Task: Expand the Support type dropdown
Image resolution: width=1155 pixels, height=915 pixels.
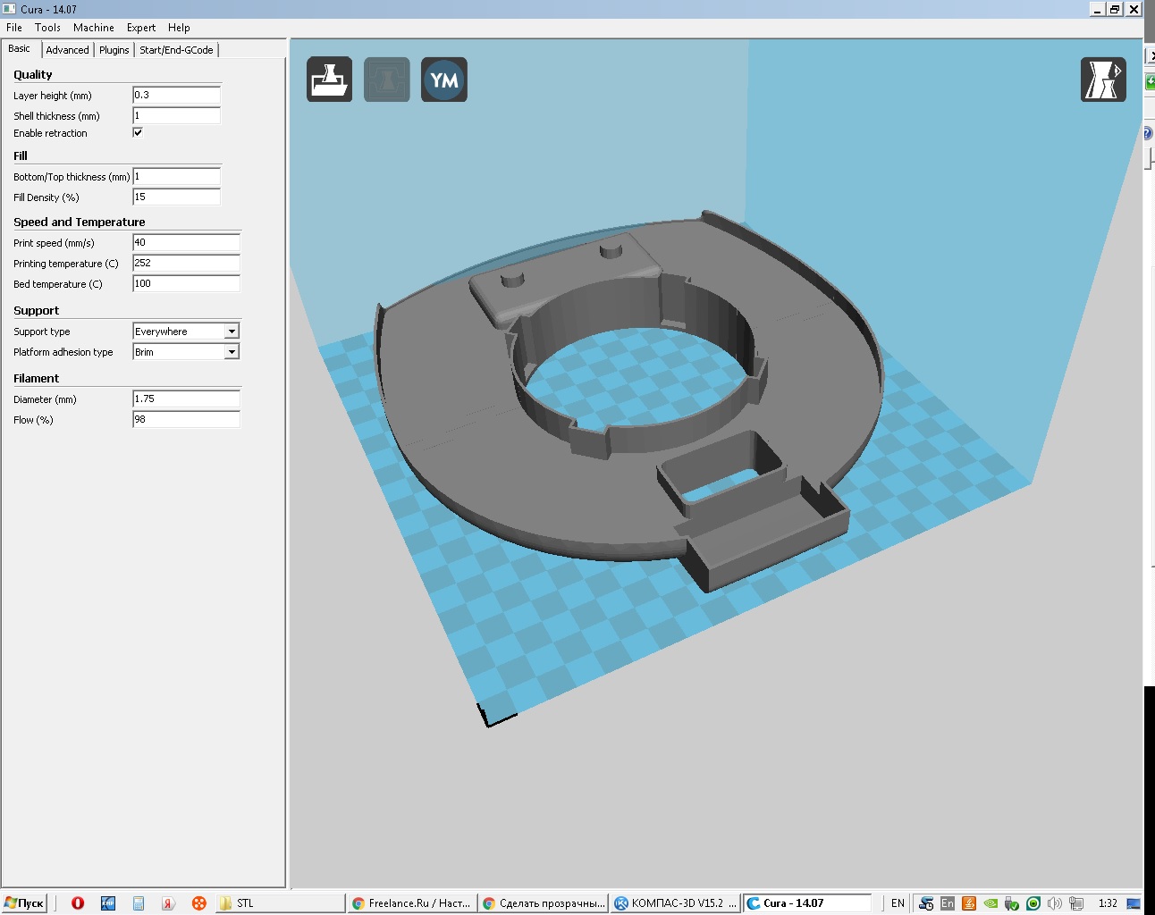Action: pyautogui.click(x=232, y=332)
